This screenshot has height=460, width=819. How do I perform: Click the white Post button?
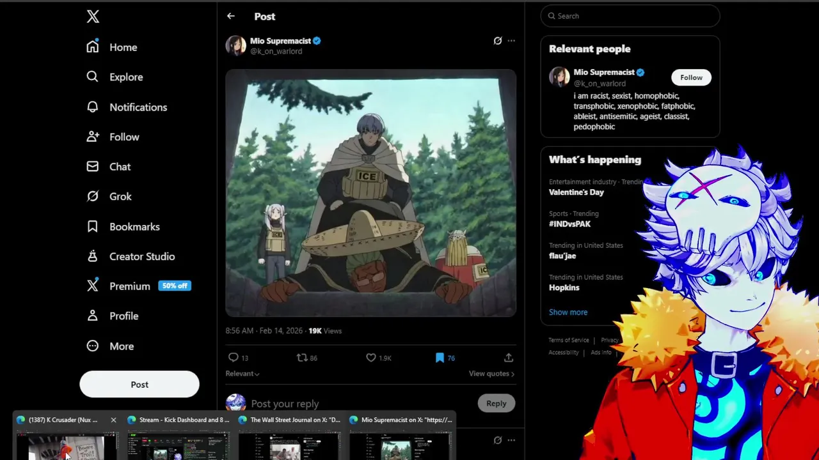point(139,385)
